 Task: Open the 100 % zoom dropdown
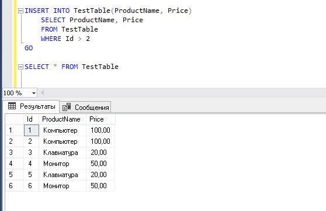click(x=34, y=93)
